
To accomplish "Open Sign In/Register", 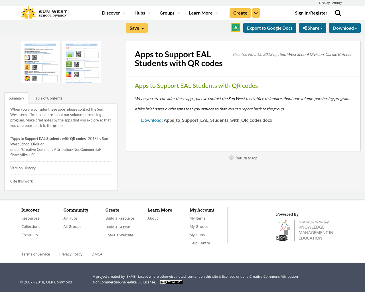I will click(311, 13).
